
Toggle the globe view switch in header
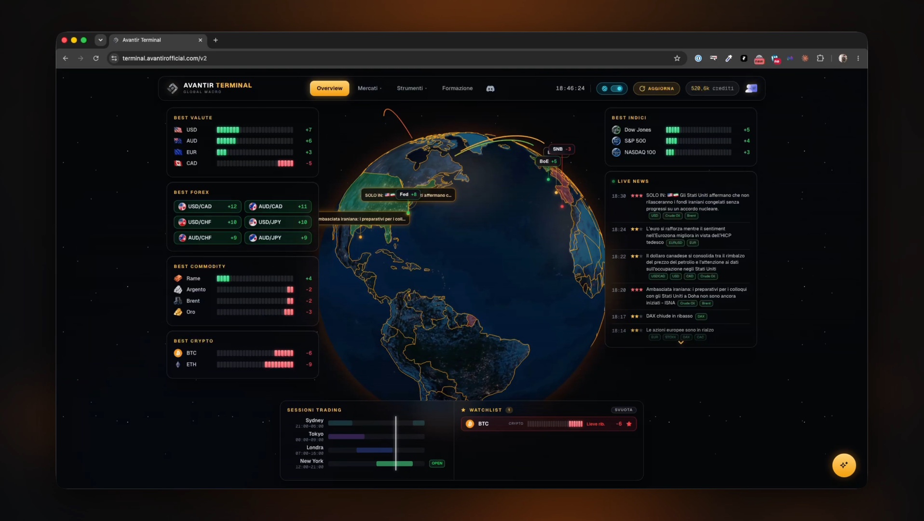[x=612, y=88]
